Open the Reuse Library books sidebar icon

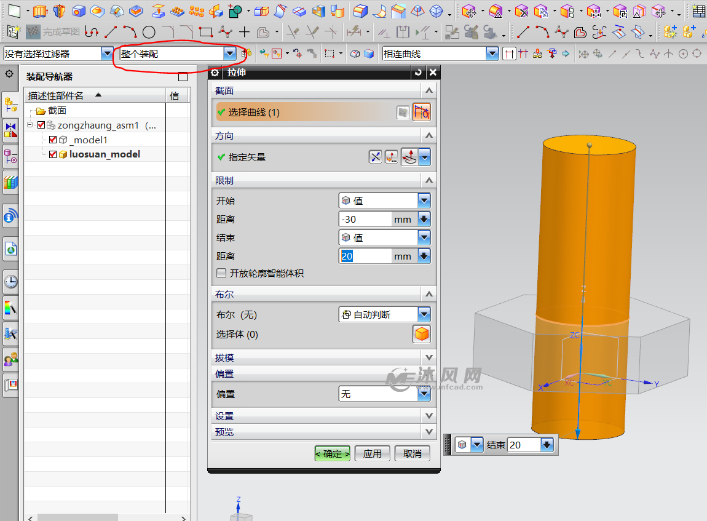(x=11, y=182)
